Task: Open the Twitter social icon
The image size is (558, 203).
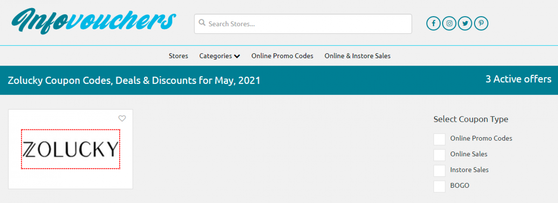Action: [x=465, y=23]
